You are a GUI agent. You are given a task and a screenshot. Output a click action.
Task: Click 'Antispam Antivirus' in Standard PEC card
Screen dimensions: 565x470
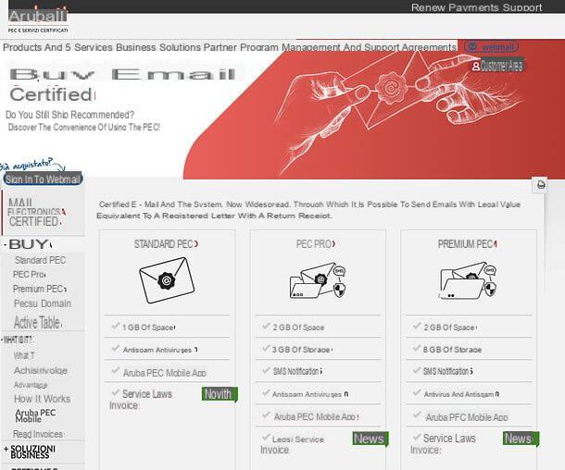click(159, 350)
